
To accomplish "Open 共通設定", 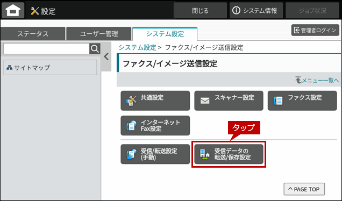I will click(x=155, y=101).
